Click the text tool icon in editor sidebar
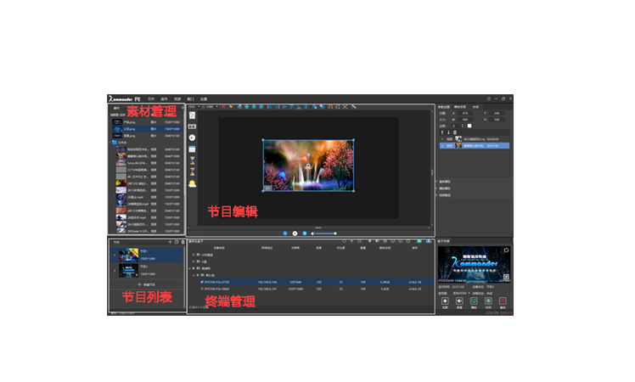The width and height of the screenshot is (635, 382). [x=192, y=115]
